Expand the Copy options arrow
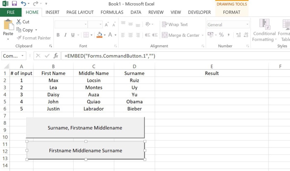This screenshot has height=171, width=290. (36, 30)
